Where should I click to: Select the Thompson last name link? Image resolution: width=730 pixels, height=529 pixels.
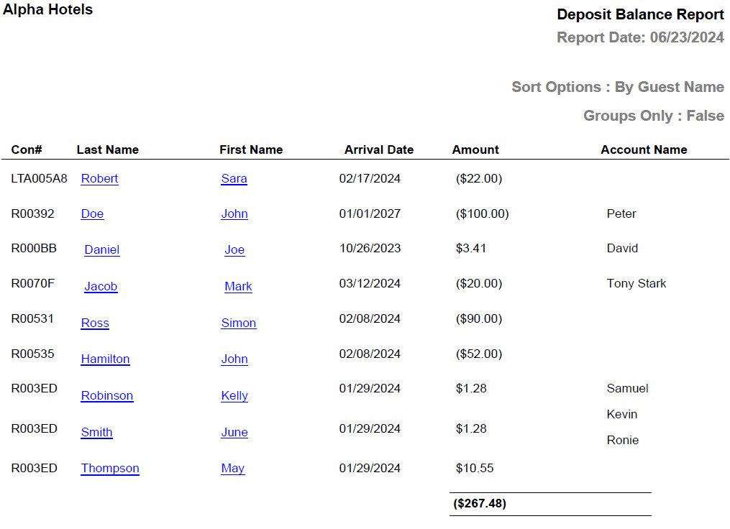click(x=109, y=468)
